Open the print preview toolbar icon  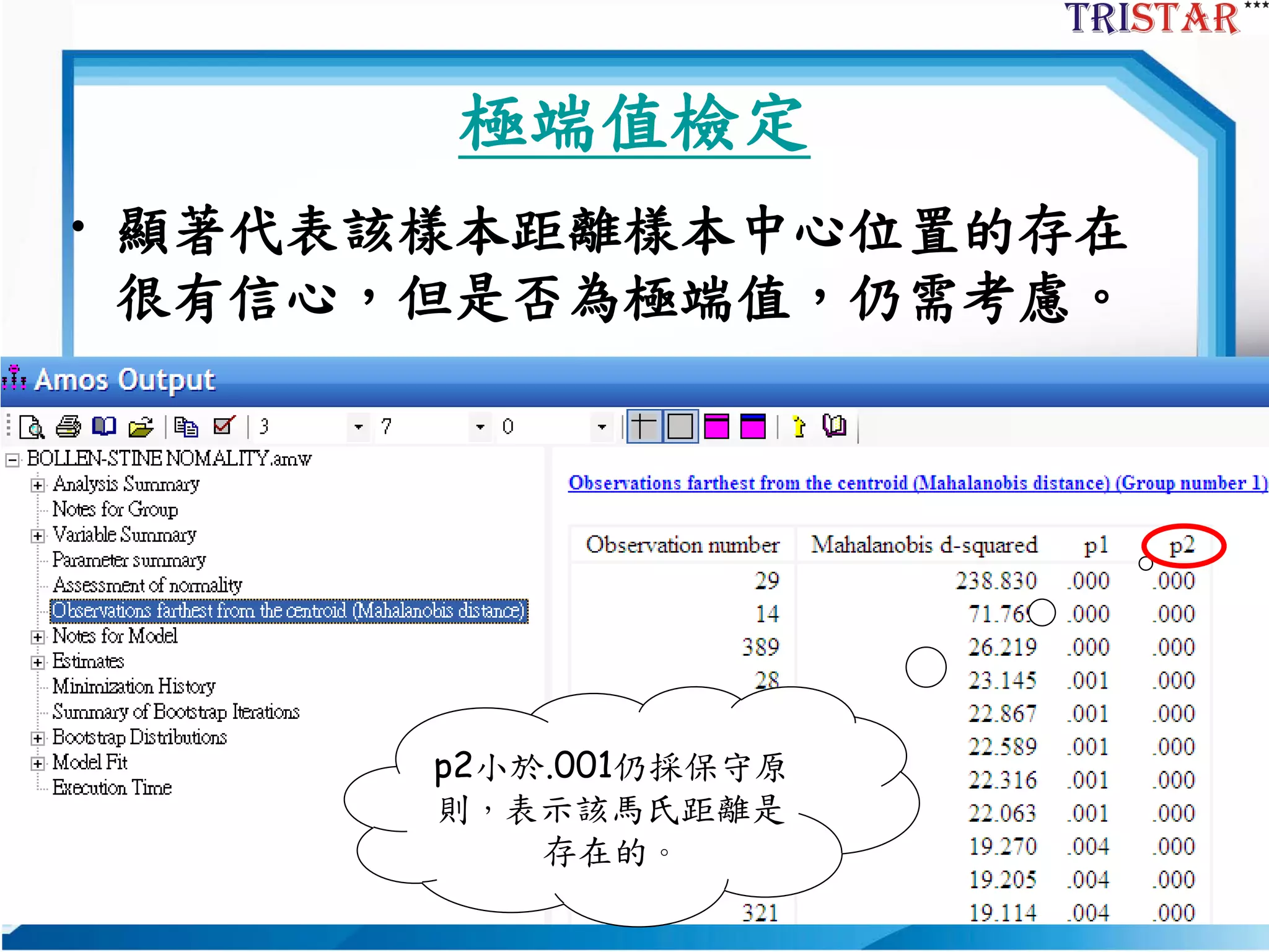coord(32,427)
